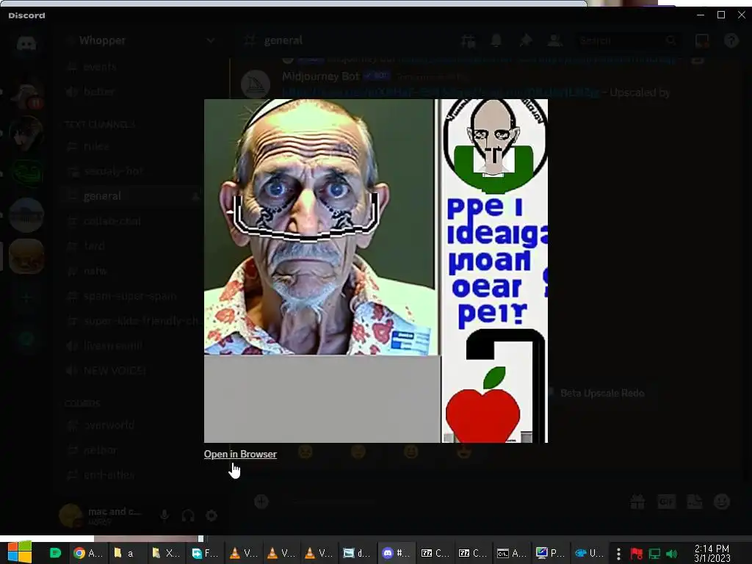Viewport: 752px width, 564px height.
Task: Show hidden tray icons three-dots button
Action: coord(618,554)
